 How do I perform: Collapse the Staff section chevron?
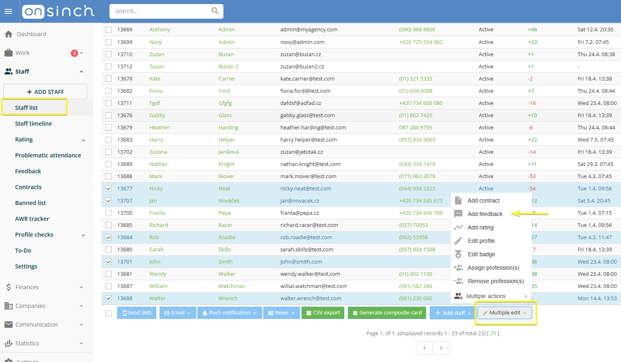point(81,72)
